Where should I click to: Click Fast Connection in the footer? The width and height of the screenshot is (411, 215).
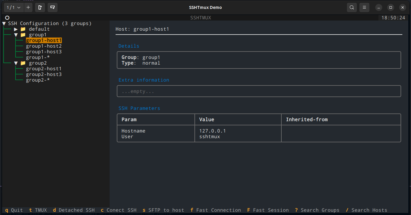(x=216, y=210)
